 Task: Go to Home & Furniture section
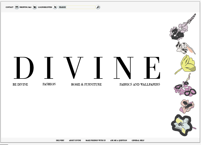coord(86,85)
